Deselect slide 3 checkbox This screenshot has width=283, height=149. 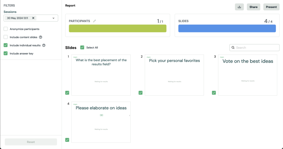214,93
